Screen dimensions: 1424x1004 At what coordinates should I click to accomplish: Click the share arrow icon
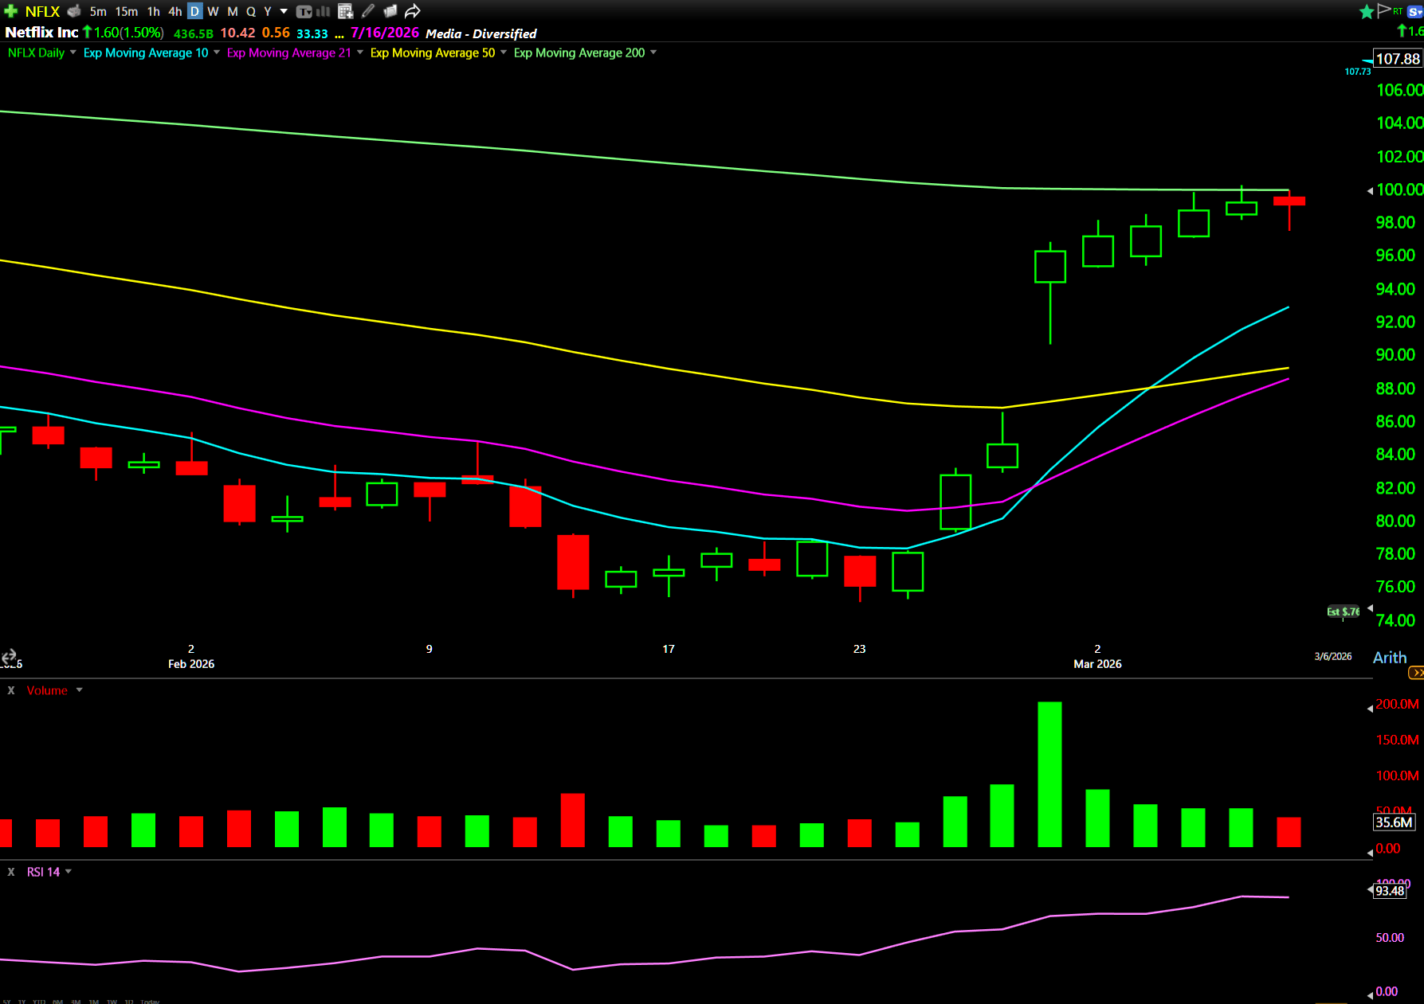(412, 11)
